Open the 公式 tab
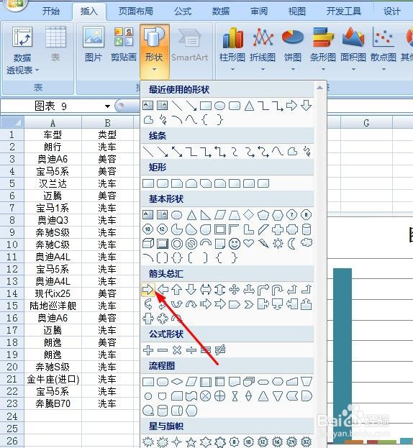 [x=183, y=12]
